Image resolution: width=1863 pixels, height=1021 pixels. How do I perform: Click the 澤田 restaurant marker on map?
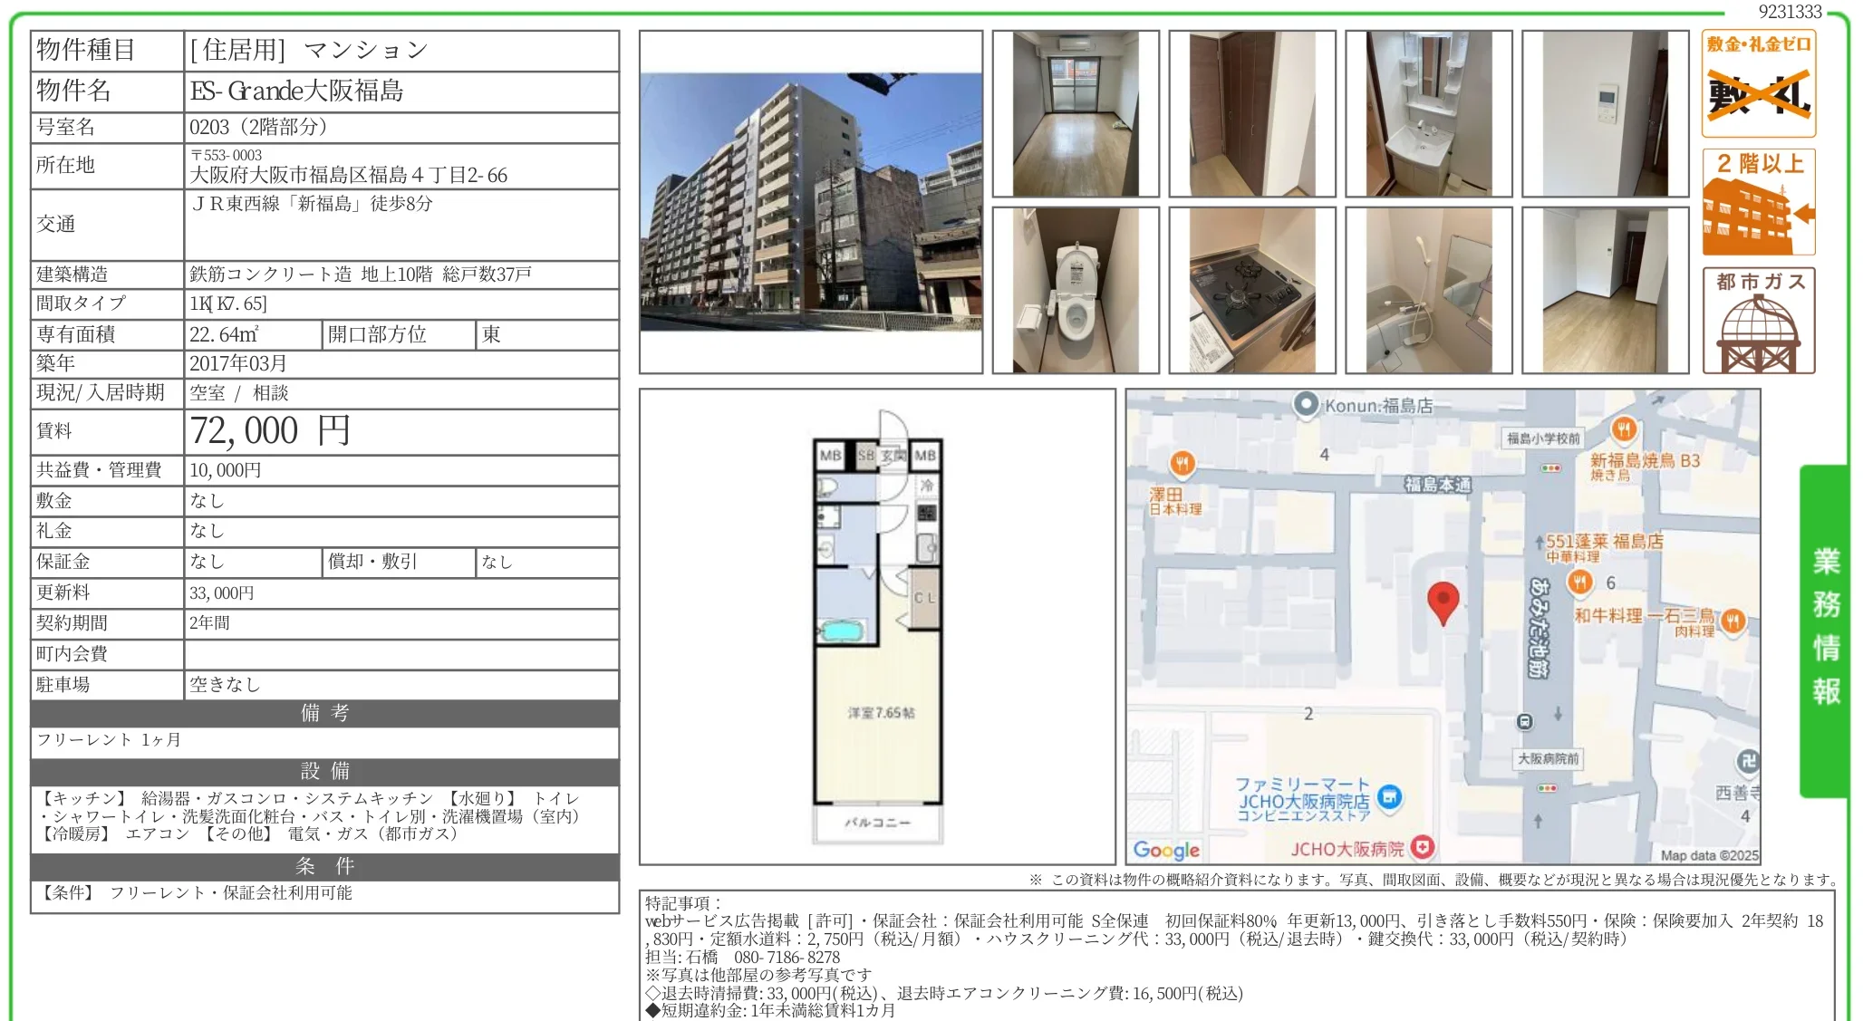click(x=1182, y=464)
